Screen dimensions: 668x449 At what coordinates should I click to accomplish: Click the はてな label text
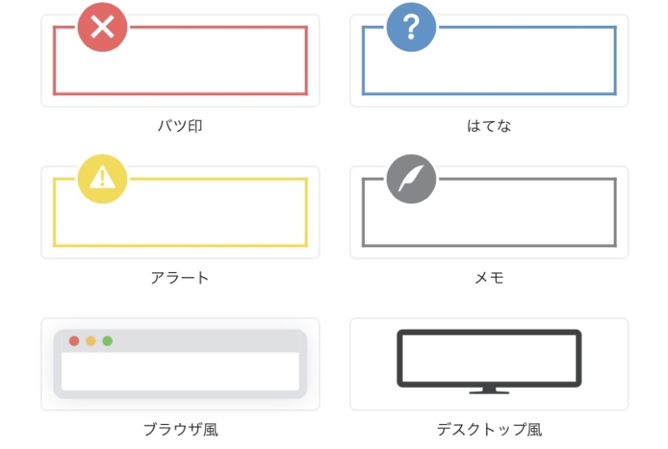[489, 126]
